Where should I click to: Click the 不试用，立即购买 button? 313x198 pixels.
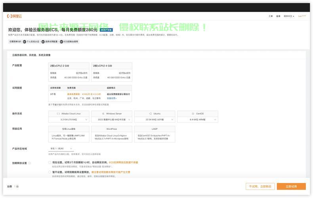pos(260,187)
